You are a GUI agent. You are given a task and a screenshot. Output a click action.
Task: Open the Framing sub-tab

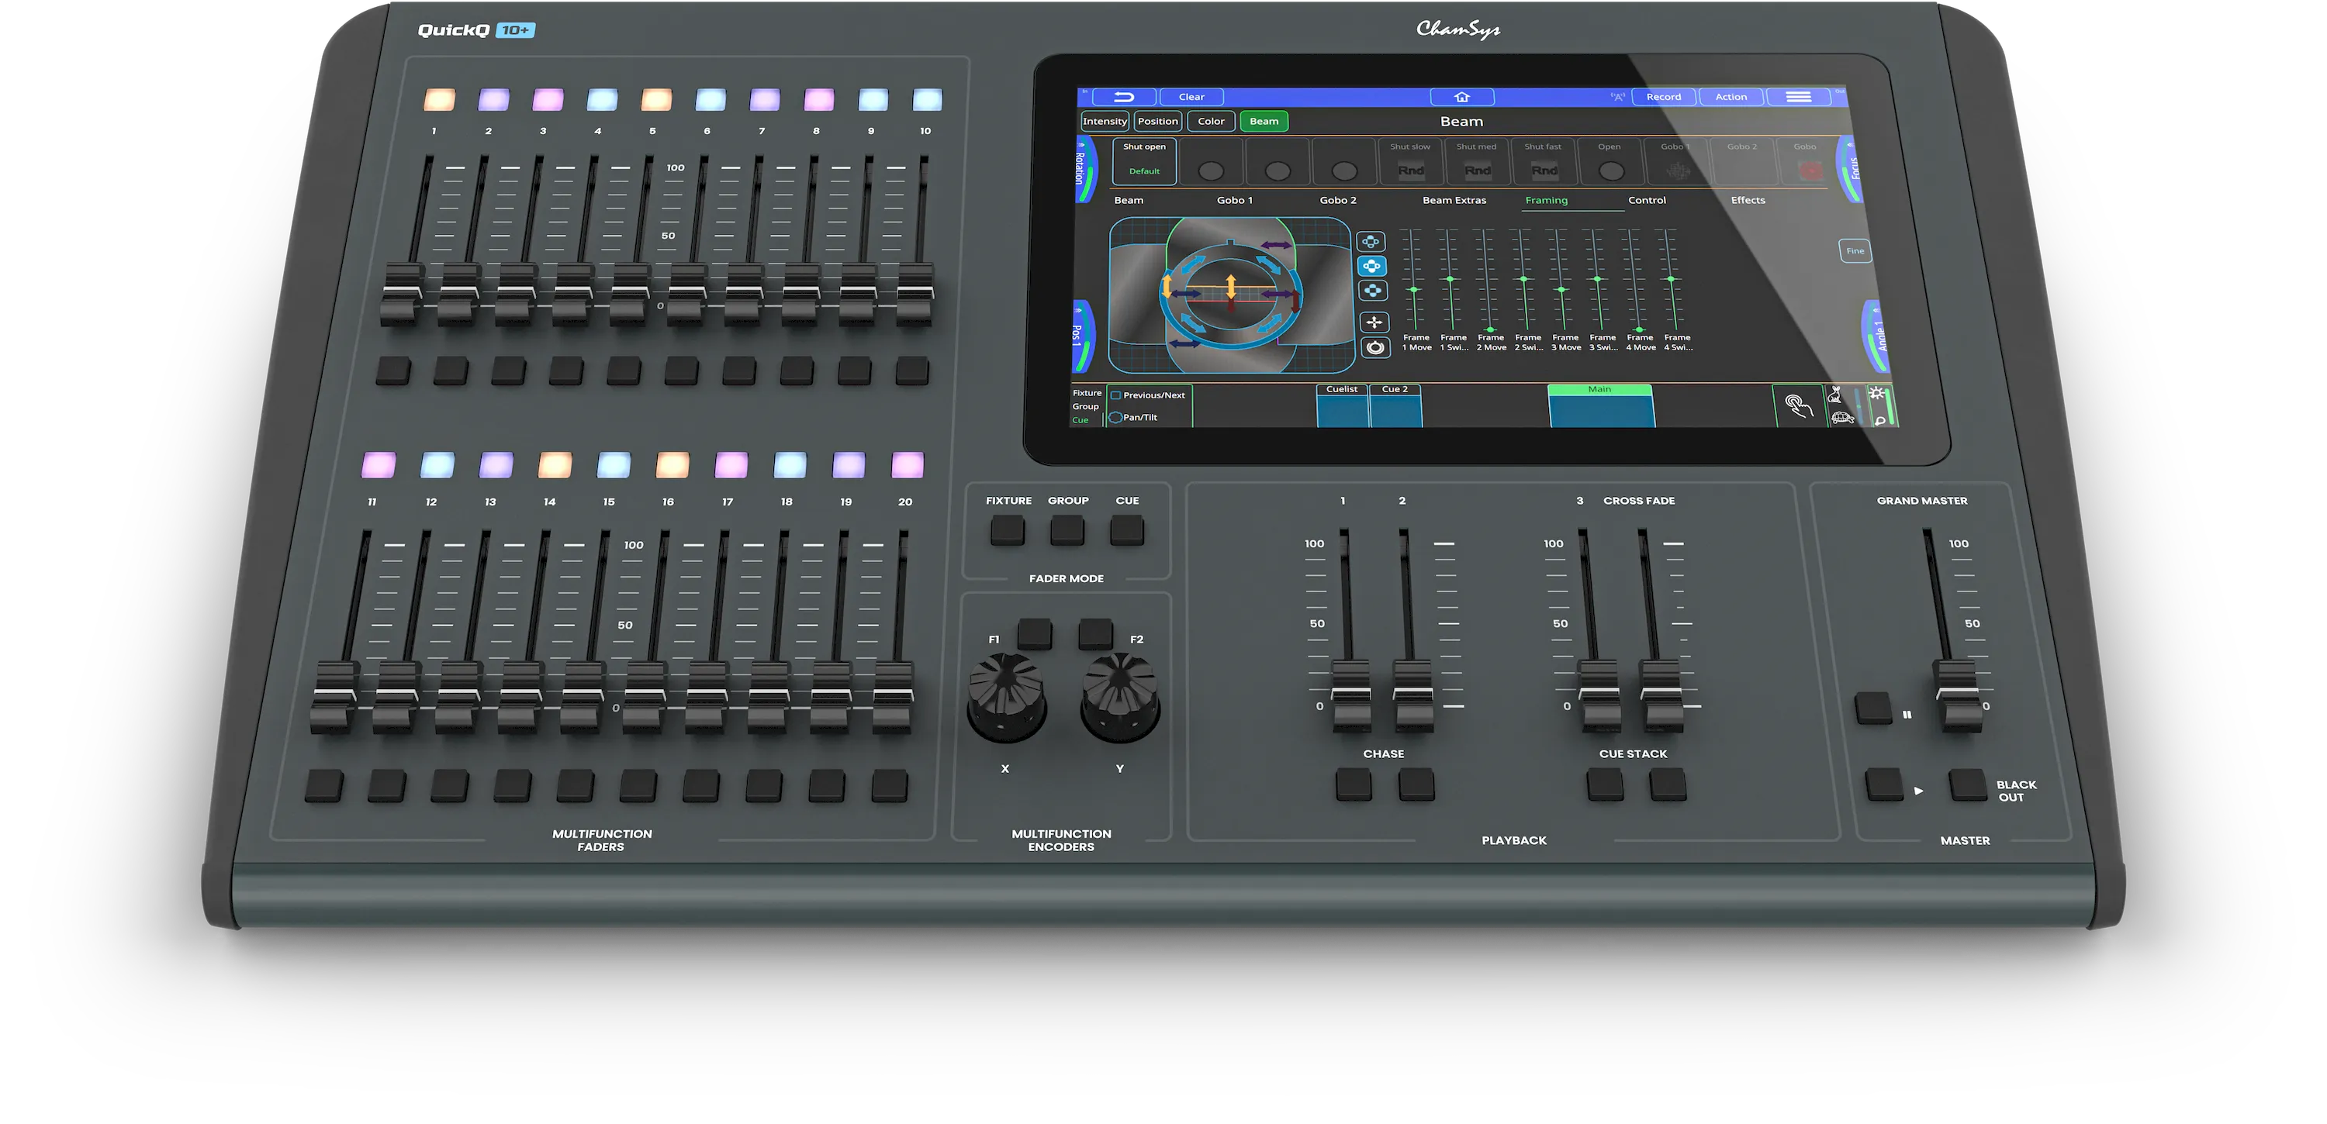tap(1547, 201)
